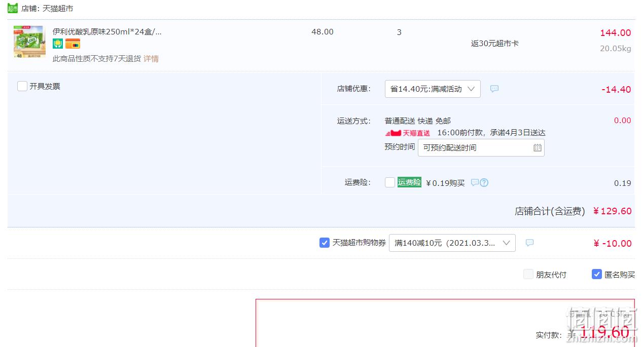Click the 天猫直送 logo badge
Image resolution: width=642 pixels, height=347 pixels.
click(408, 133)
